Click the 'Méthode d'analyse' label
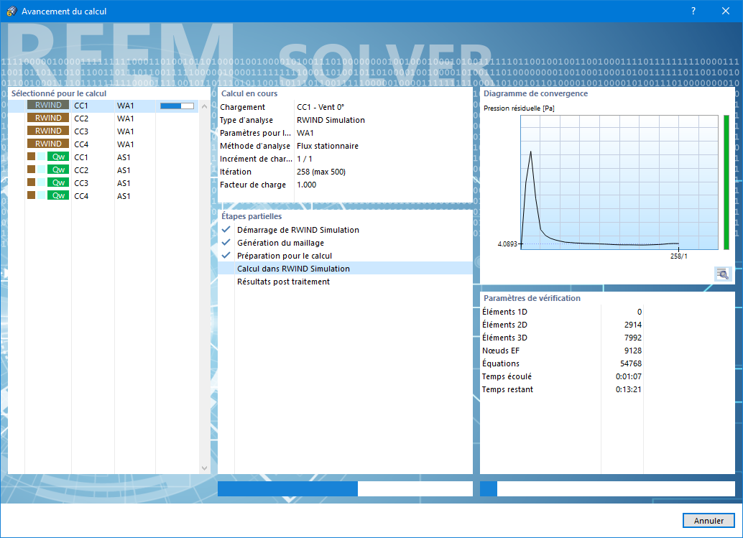 click(x=255, y=146)
